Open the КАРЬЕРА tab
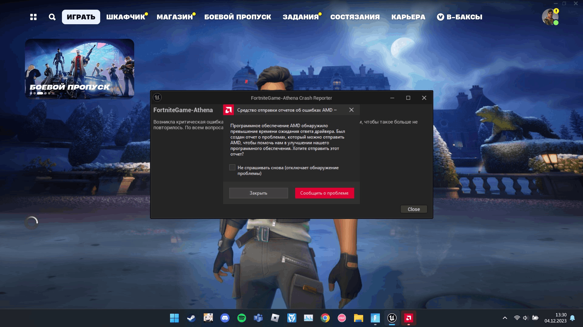 pos(408,17)
